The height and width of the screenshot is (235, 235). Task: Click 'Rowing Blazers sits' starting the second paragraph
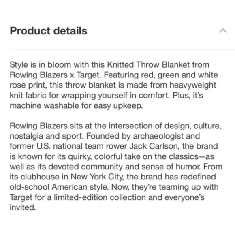pyautogui.click(x=46, y=126)
